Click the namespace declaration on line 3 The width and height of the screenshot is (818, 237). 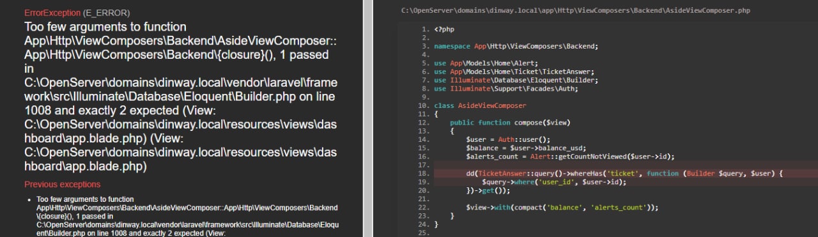coord(516,46)
